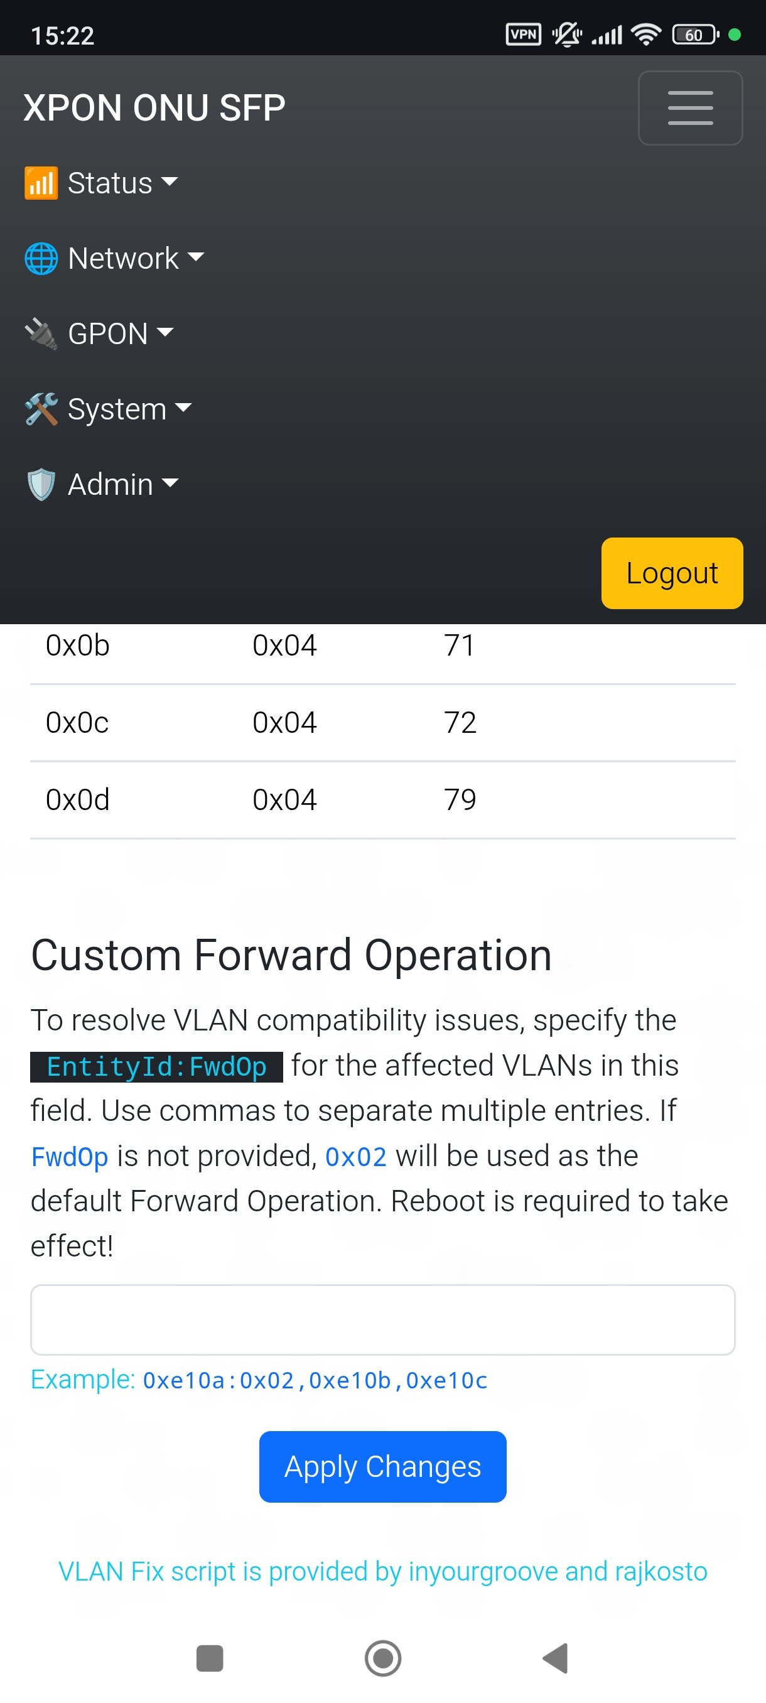Click the yellow Logout button
Image resolution: width=766 pixels, height=1703 pixels.
click(x=672, y=573)
